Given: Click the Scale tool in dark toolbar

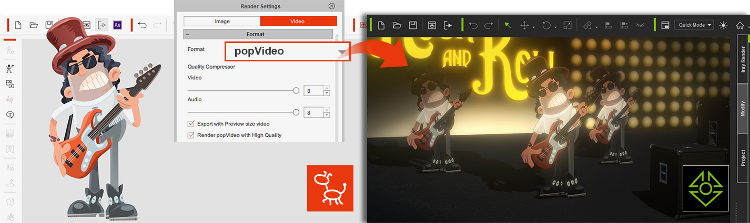Looking at the screenshot, I should click(x=567, y=25).
